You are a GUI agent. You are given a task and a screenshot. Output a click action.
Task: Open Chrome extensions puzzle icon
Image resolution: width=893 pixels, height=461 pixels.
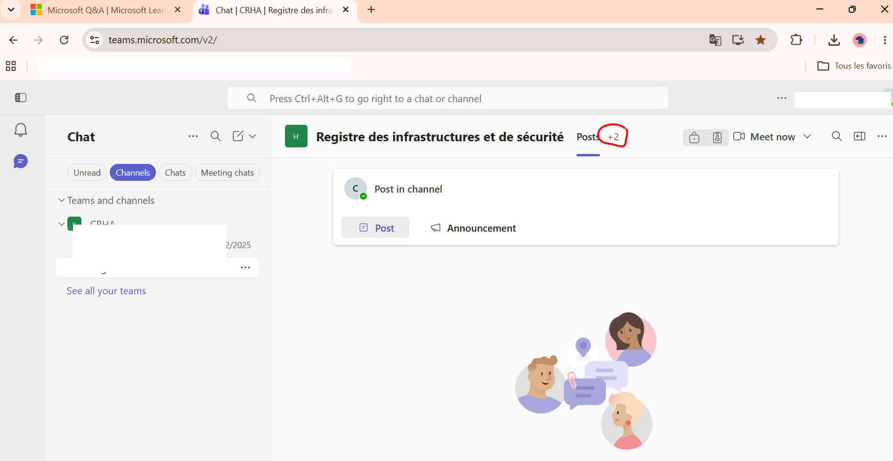796,40
